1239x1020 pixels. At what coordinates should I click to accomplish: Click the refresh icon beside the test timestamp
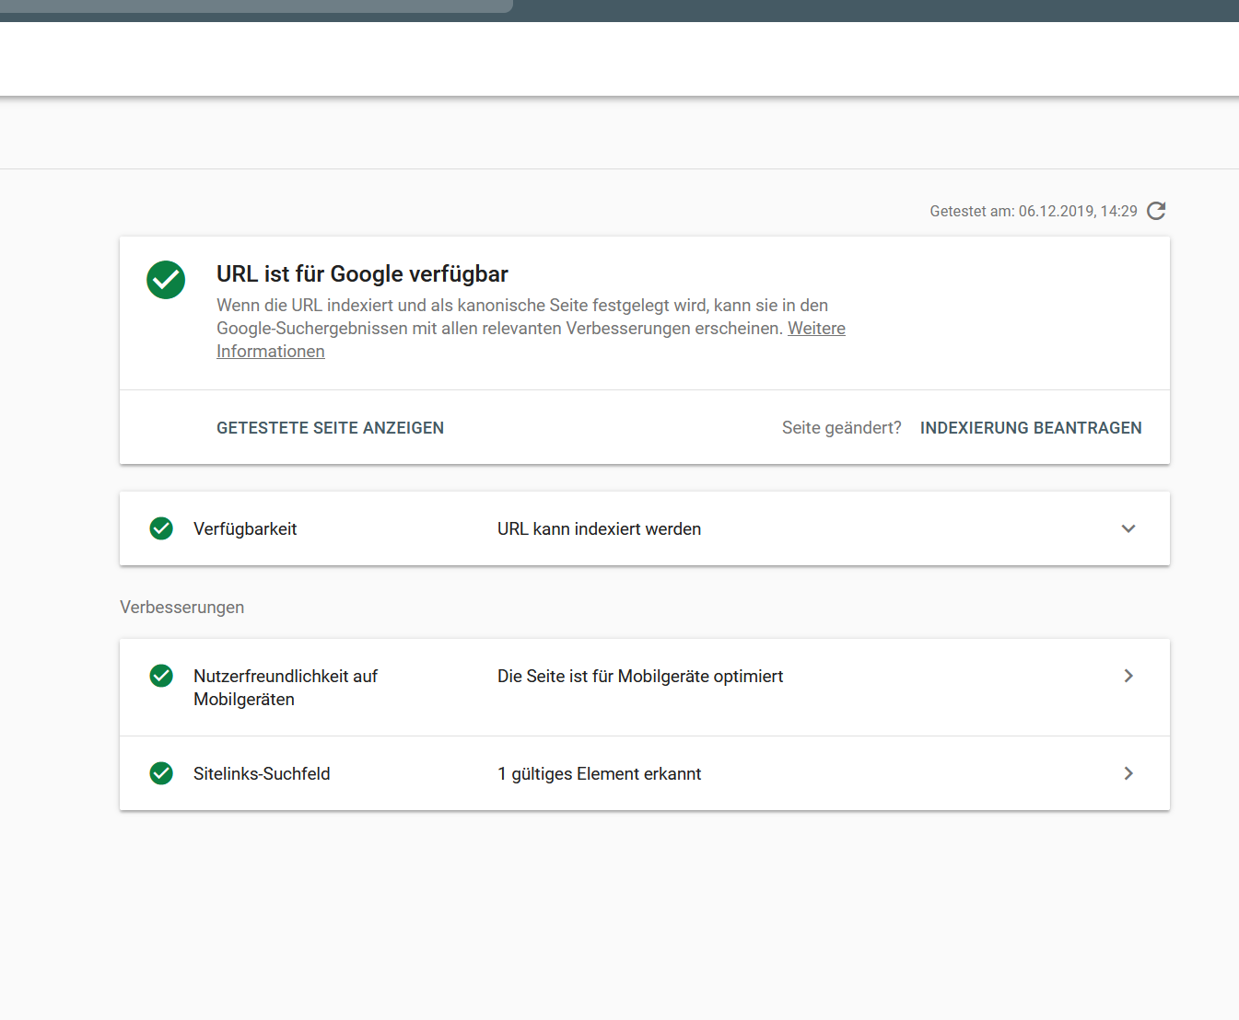tap(1156, 211)
